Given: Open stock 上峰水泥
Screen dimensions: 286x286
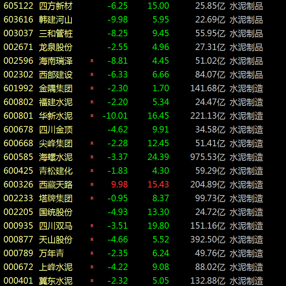Looking at the screenshot, I should point(56,267).
